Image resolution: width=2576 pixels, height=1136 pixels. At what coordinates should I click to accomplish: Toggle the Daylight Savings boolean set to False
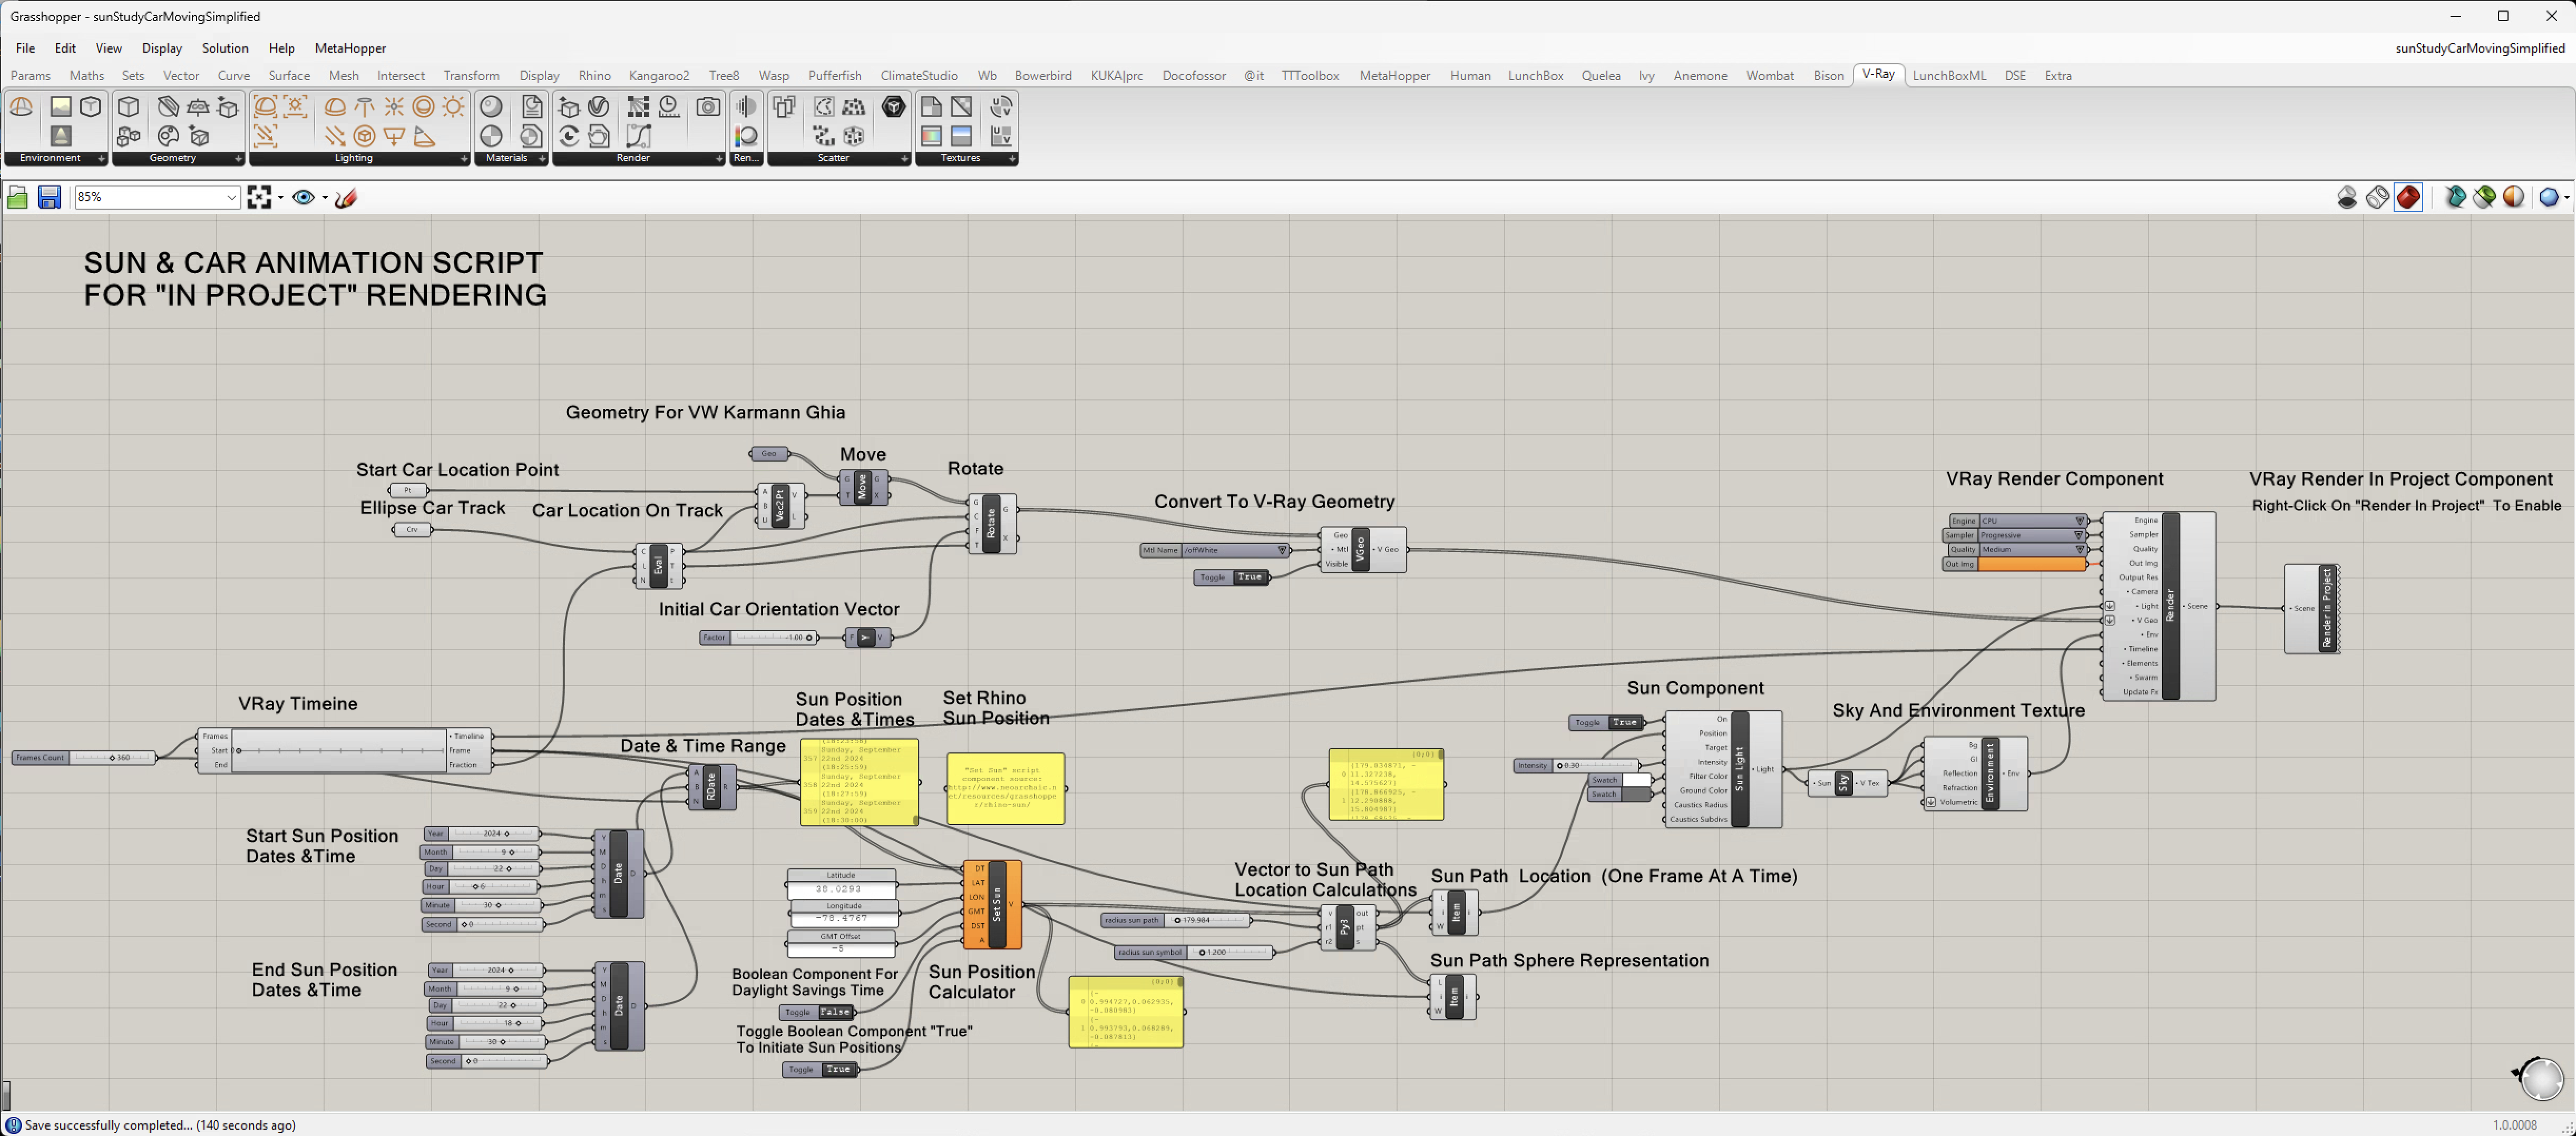(834, 1012)
